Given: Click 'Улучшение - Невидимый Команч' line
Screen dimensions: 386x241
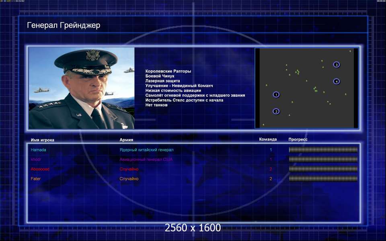Looking at the screenshot, I should (179, 86).
